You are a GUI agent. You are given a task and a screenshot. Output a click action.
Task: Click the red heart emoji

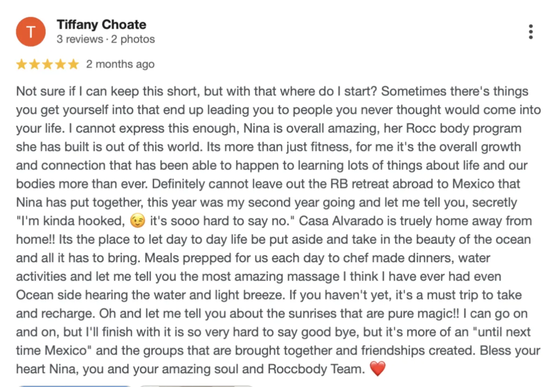click(x=378, y=370)
